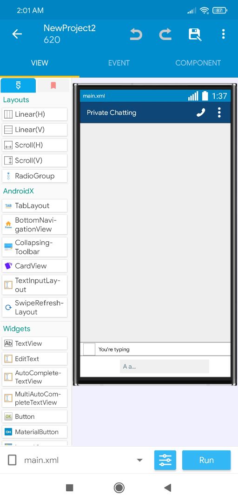Tap the Android home navigation button

click(x=119, y=488)
